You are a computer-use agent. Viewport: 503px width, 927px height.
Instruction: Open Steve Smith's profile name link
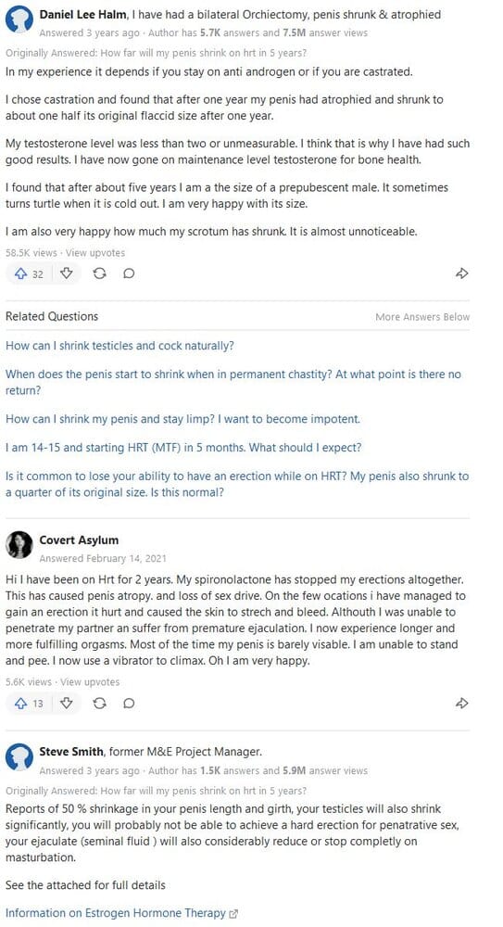click(x=72, y=752)
